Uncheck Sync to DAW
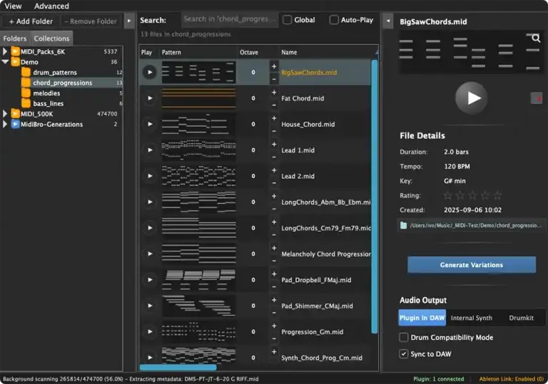Viewport: 548px width, 384px height. 404,354
